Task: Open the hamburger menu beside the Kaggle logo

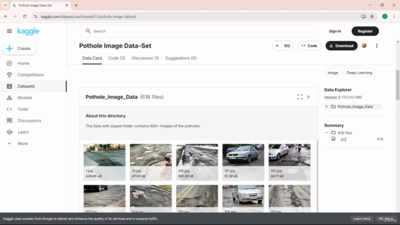Action: [9, 31]
